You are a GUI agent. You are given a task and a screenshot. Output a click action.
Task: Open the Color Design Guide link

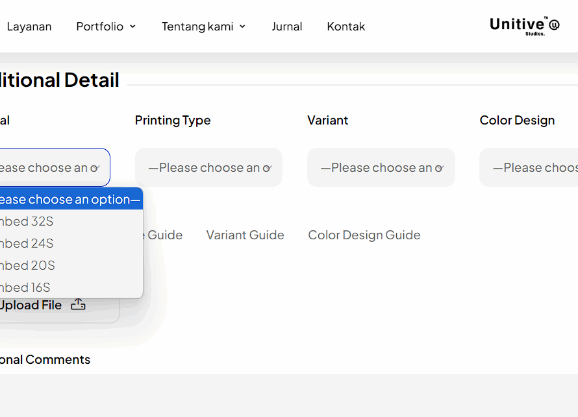364,235
